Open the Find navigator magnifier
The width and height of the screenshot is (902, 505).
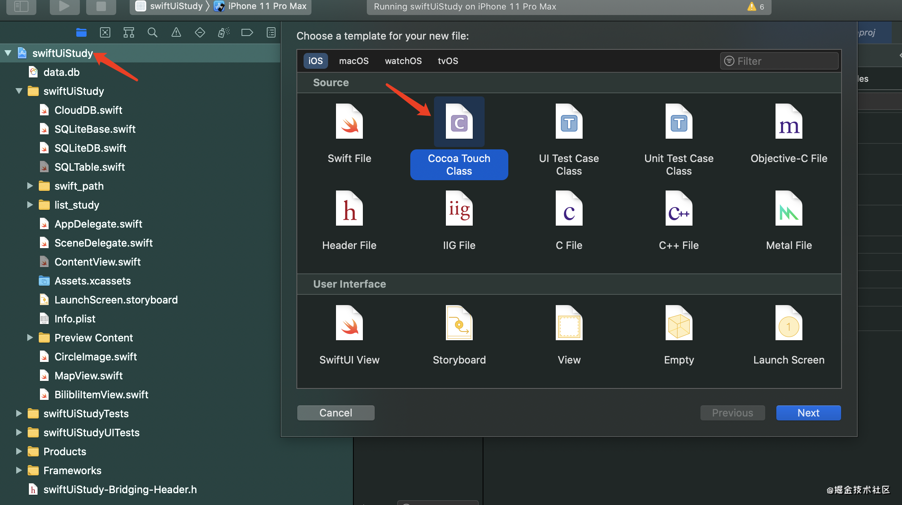pos(153,32)
